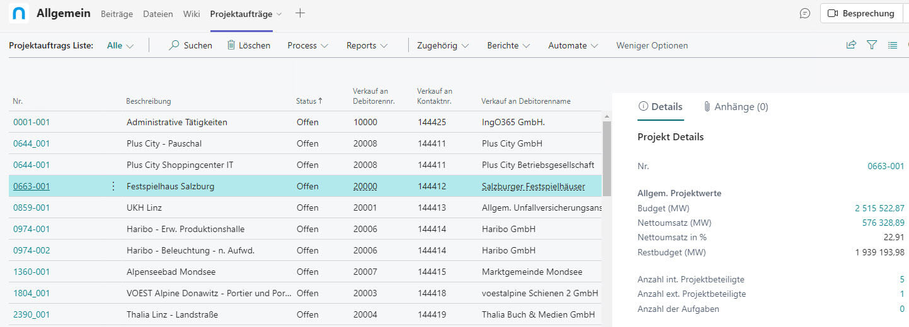The height and width of the screenshot is (327, 909).
Task: Open the Reports dropdown
Action: tap(367, 45)
